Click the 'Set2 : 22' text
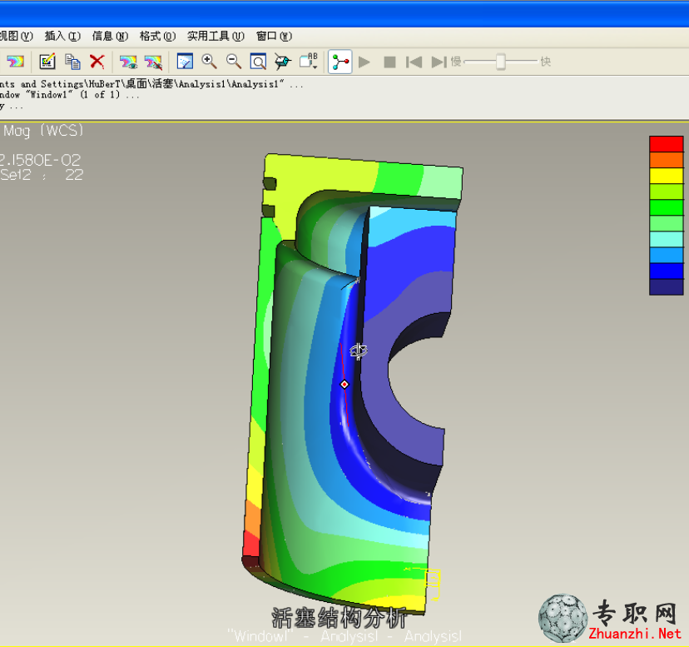Screen dimensions: 689x647 click(x=42, y=175)
